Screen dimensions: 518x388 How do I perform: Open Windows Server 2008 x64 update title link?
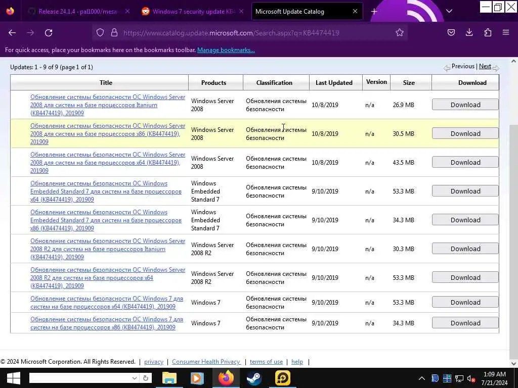click(108, 162)
